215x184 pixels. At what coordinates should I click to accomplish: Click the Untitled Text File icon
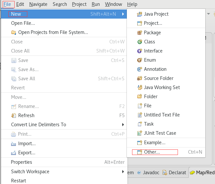point(140,115)
